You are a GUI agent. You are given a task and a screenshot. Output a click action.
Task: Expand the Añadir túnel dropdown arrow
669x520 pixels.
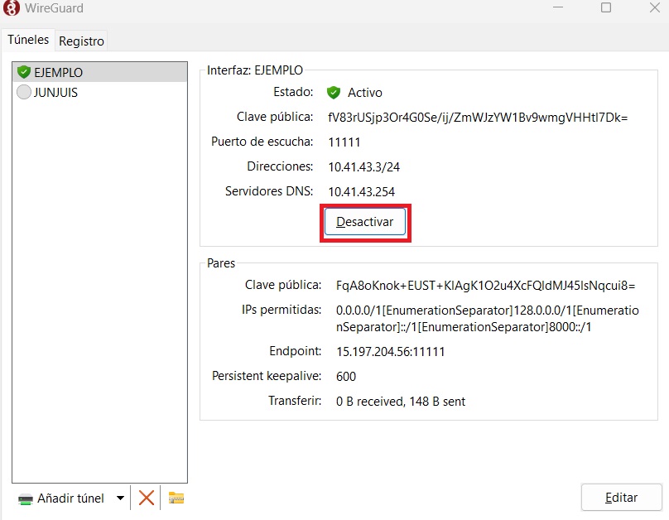point(120,498)
